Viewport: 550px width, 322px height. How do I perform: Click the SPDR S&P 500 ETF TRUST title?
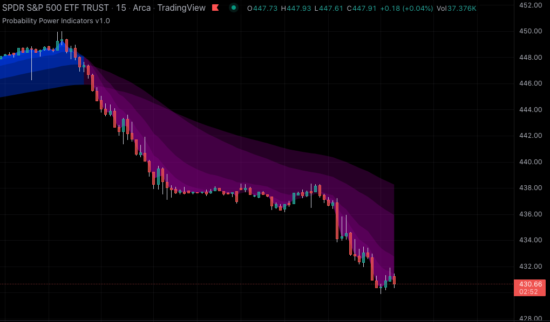55,8
